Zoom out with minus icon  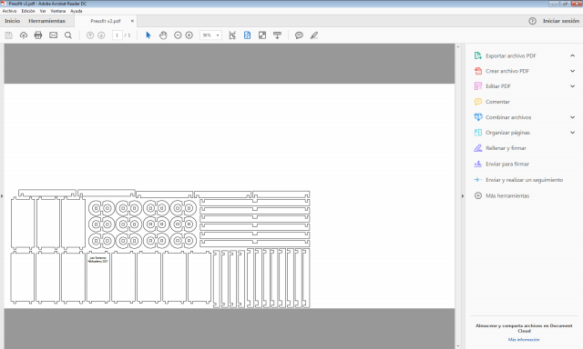[178, 35]
